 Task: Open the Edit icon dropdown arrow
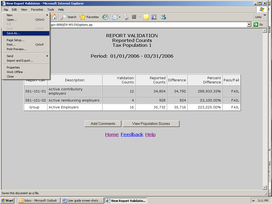coord(140,17)
